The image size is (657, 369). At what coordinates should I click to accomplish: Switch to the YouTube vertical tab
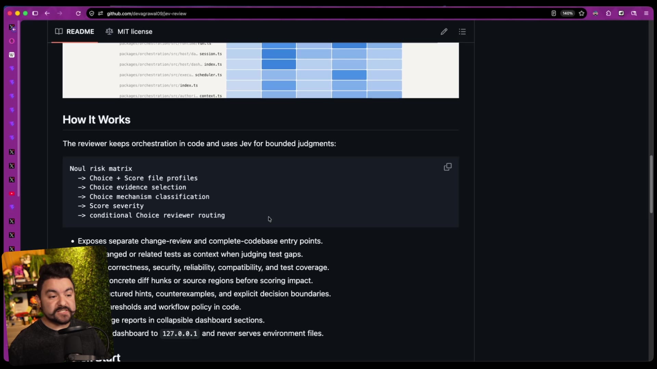(12, 193)
